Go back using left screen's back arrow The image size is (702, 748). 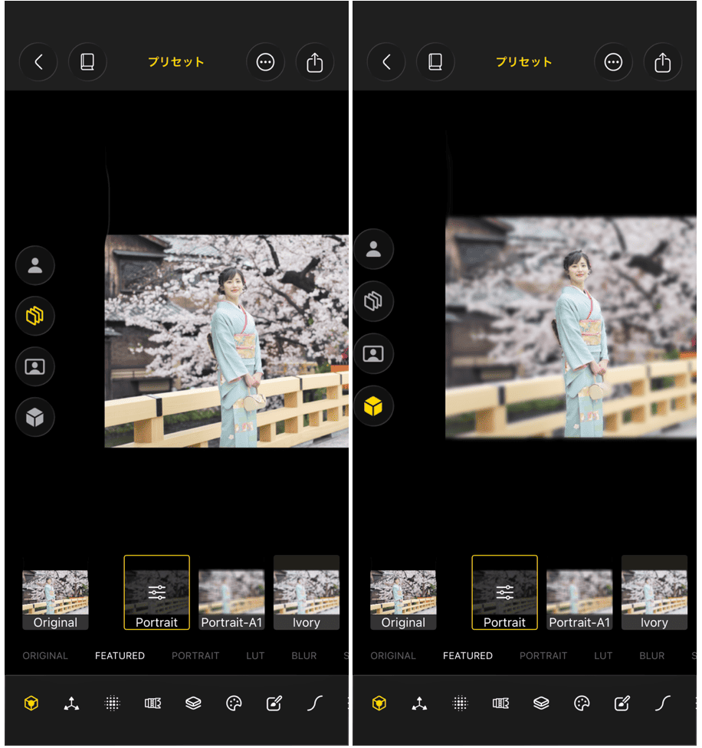coord(38,62)
